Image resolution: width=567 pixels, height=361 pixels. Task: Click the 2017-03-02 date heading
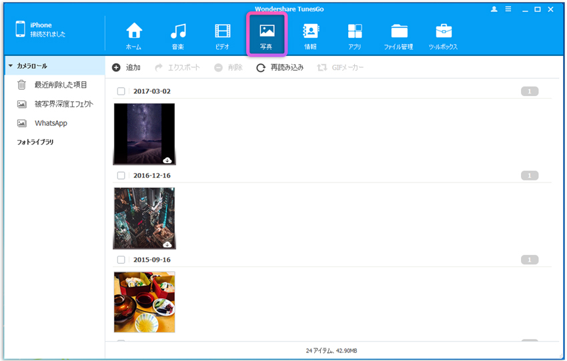[152, 91]
